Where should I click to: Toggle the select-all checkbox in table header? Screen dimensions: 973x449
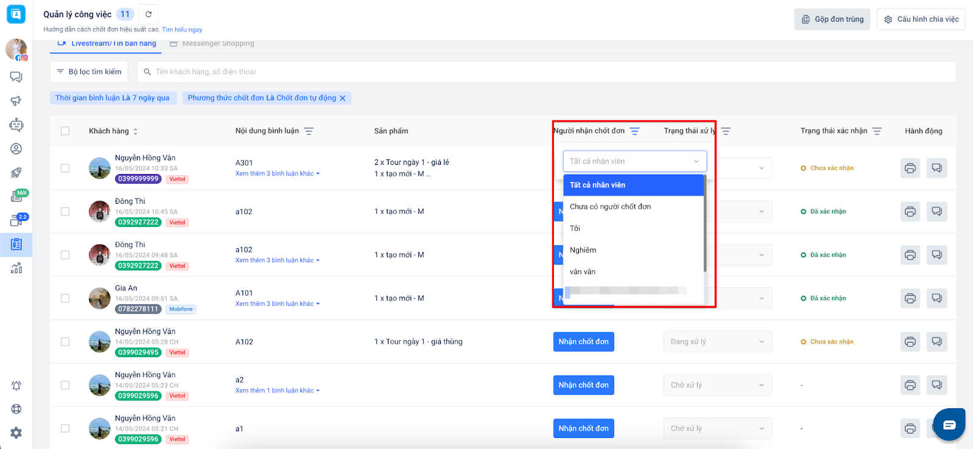coord(65,131)
